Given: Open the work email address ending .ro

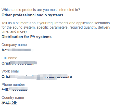Looking at the screenshot, I should [37, 77].
